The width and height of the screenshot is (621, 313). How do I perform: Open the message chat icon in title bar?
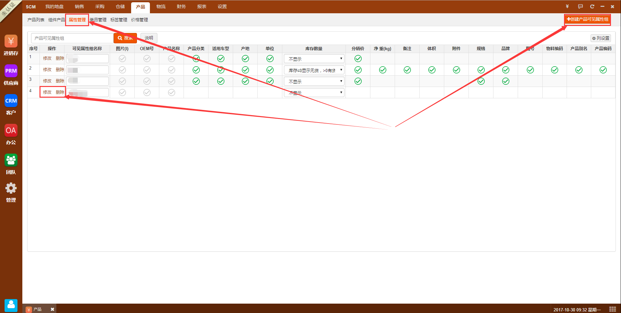(x=580, y=6)
